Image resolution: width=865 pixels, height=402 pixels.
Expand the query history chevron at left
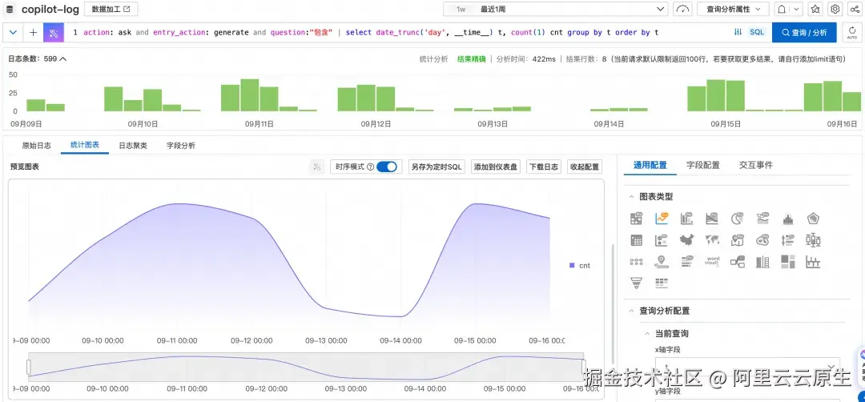14,33
